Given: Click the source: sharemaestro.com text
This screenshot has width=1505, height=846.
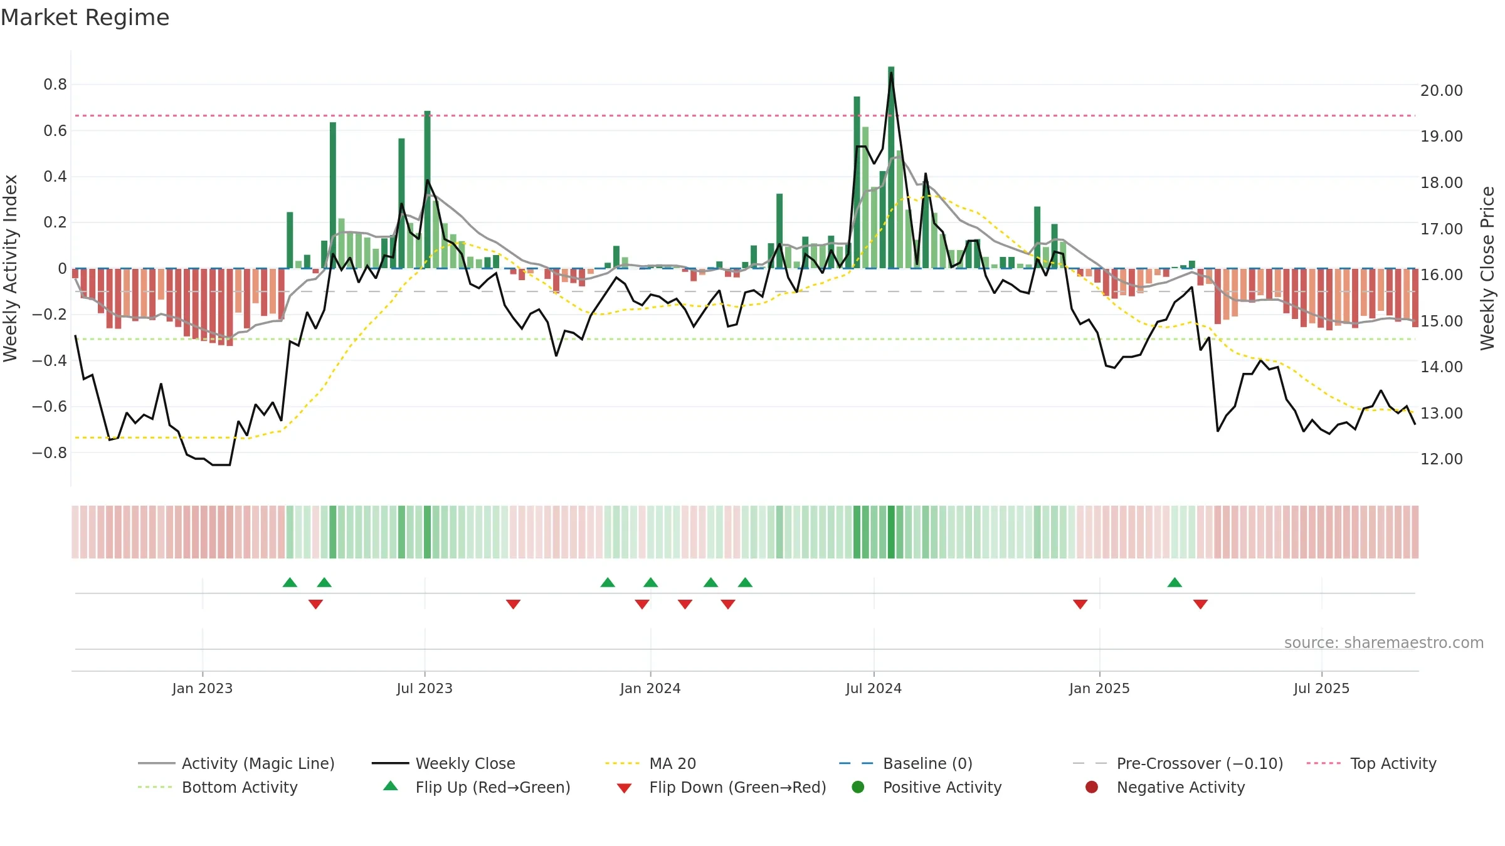Looking at the screenshot, I should coord(1384,643).
